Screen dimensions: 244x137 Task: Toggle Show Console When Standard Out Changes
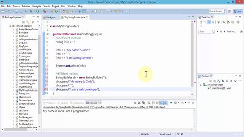point(162,103)
